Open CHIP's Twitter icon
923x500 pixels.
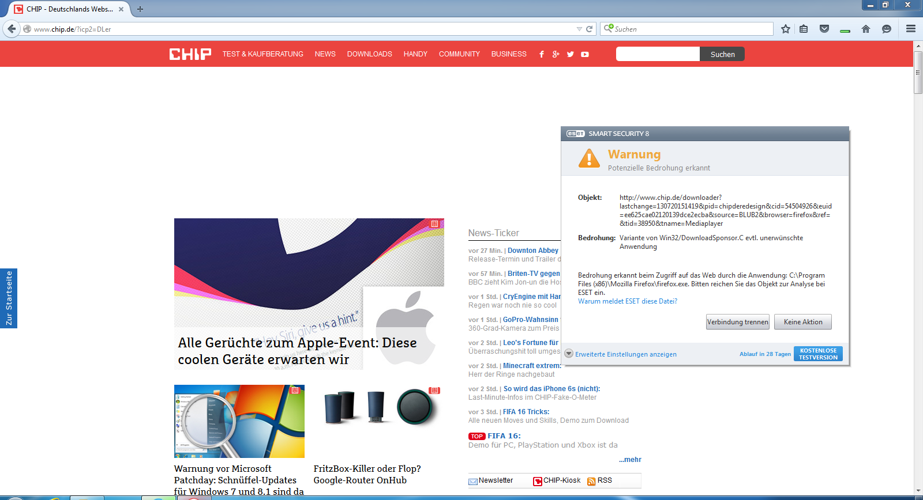(571, 54)
